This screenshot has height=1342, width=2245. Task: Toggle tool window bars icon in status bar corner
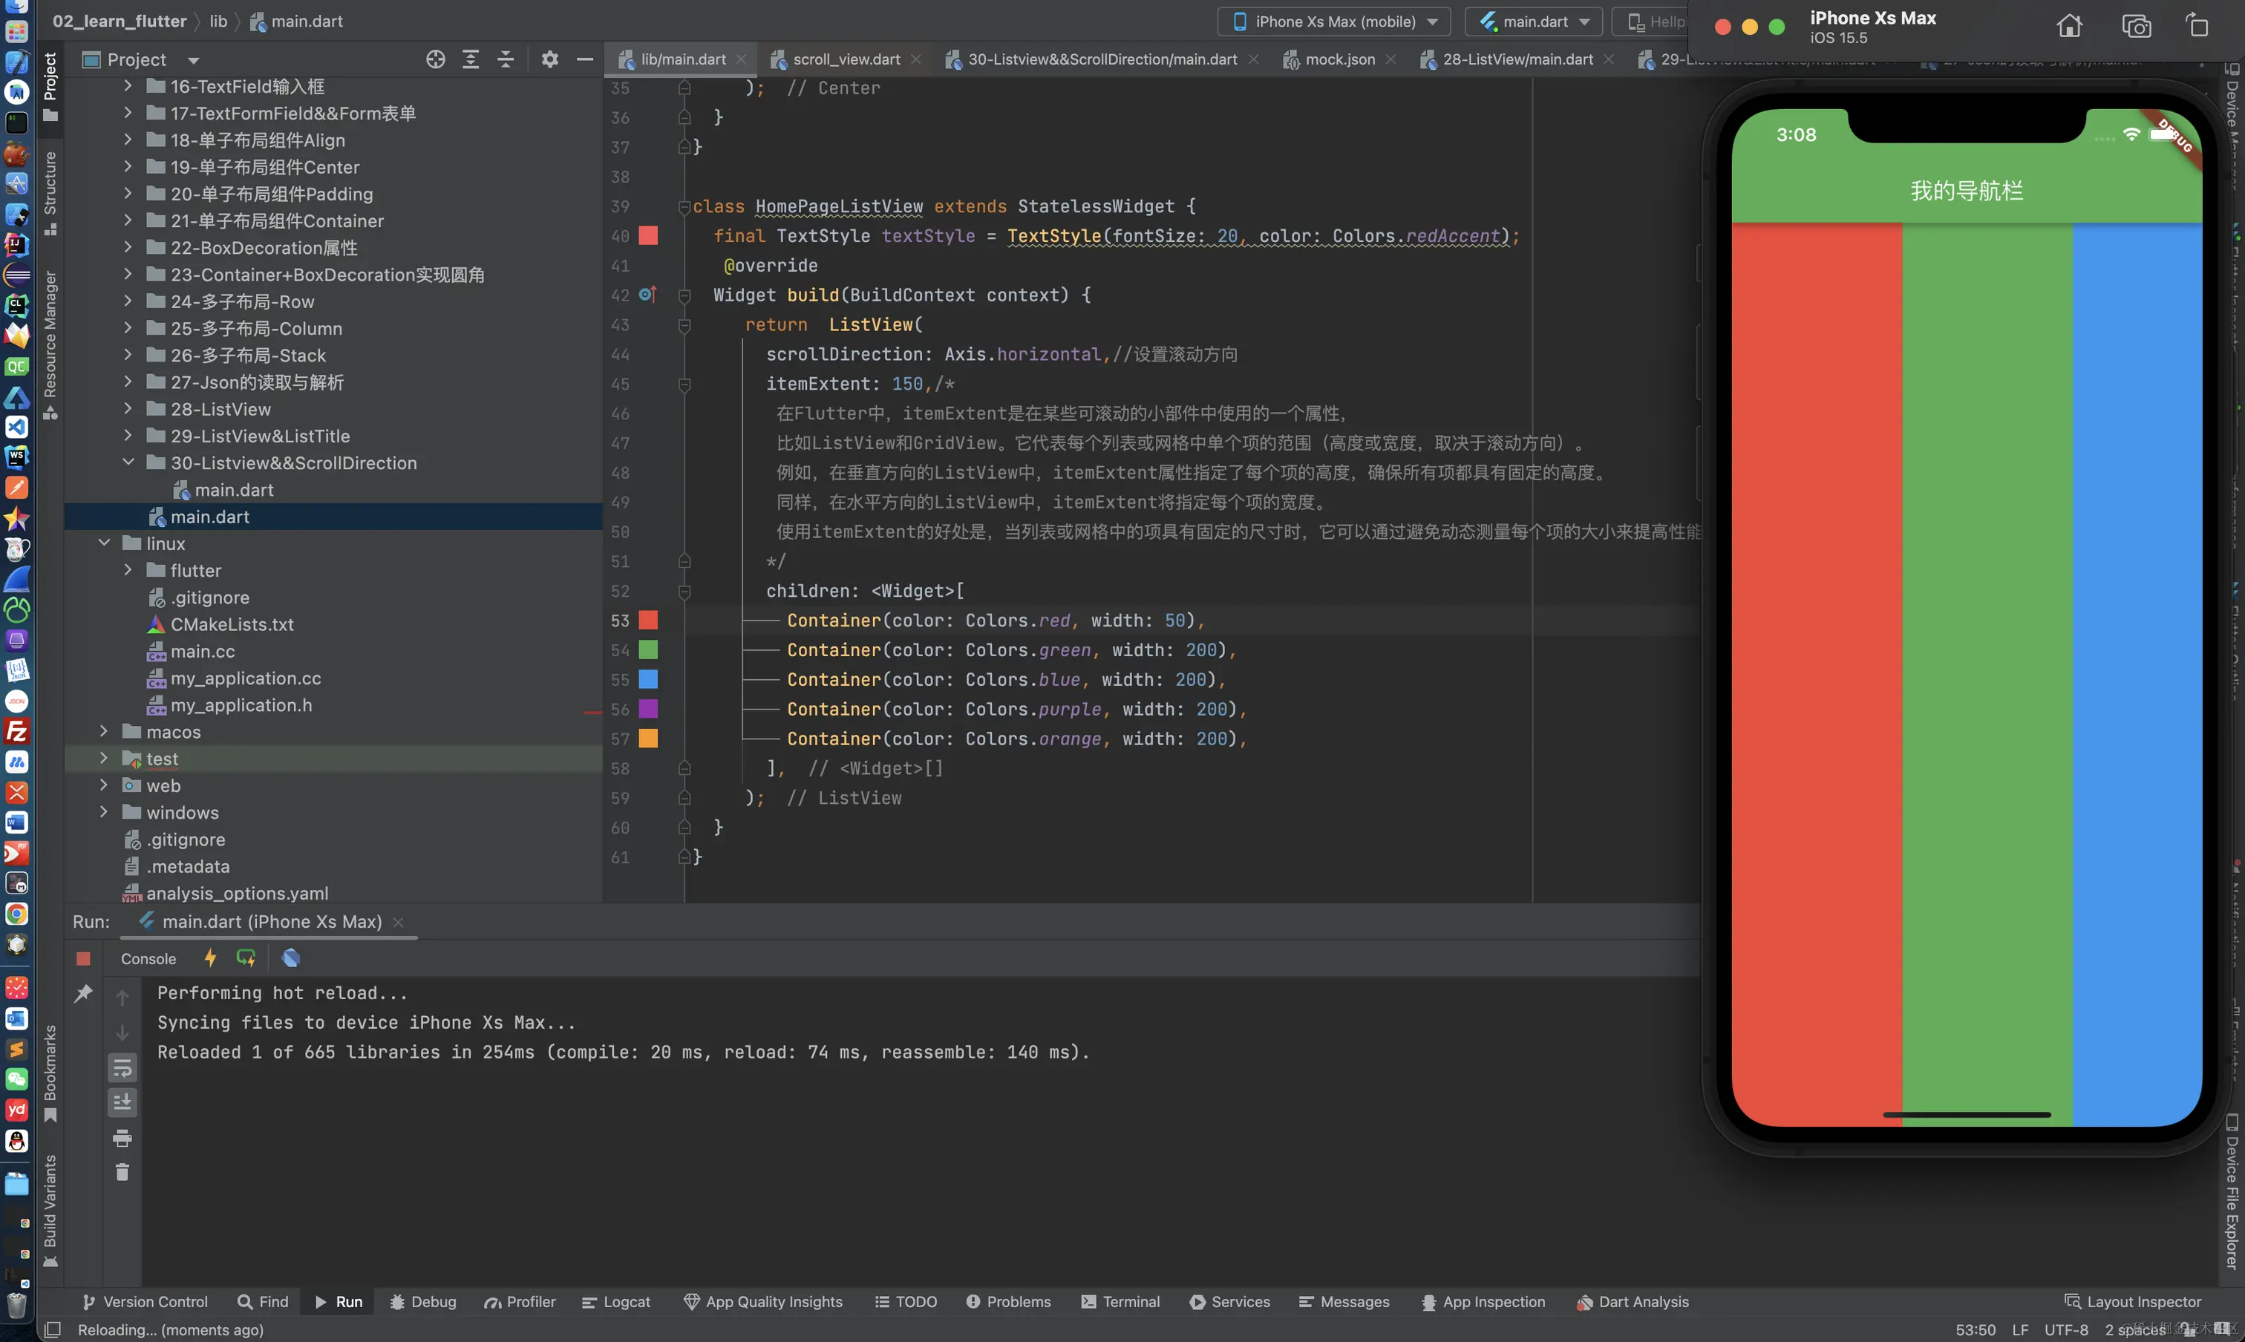(53, 1329)
